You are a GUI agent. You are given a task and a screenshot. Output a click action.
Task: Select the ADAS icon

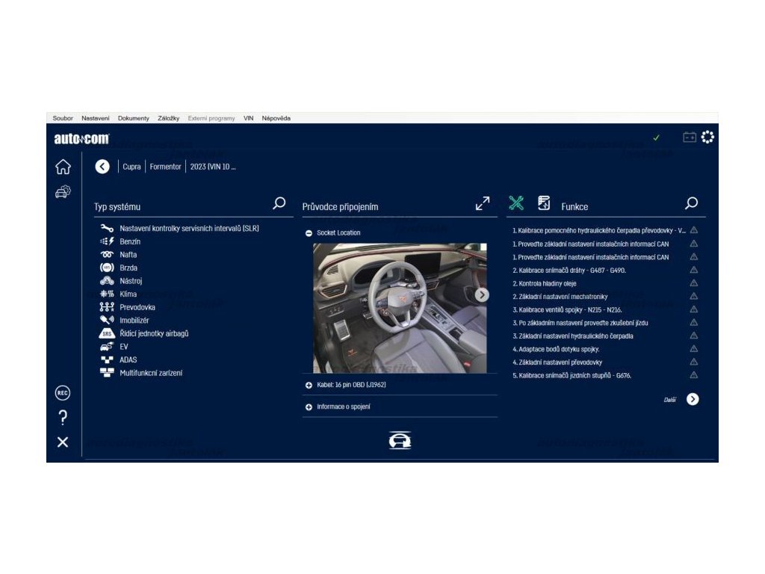pyautogui.click(x=107, y=359)
